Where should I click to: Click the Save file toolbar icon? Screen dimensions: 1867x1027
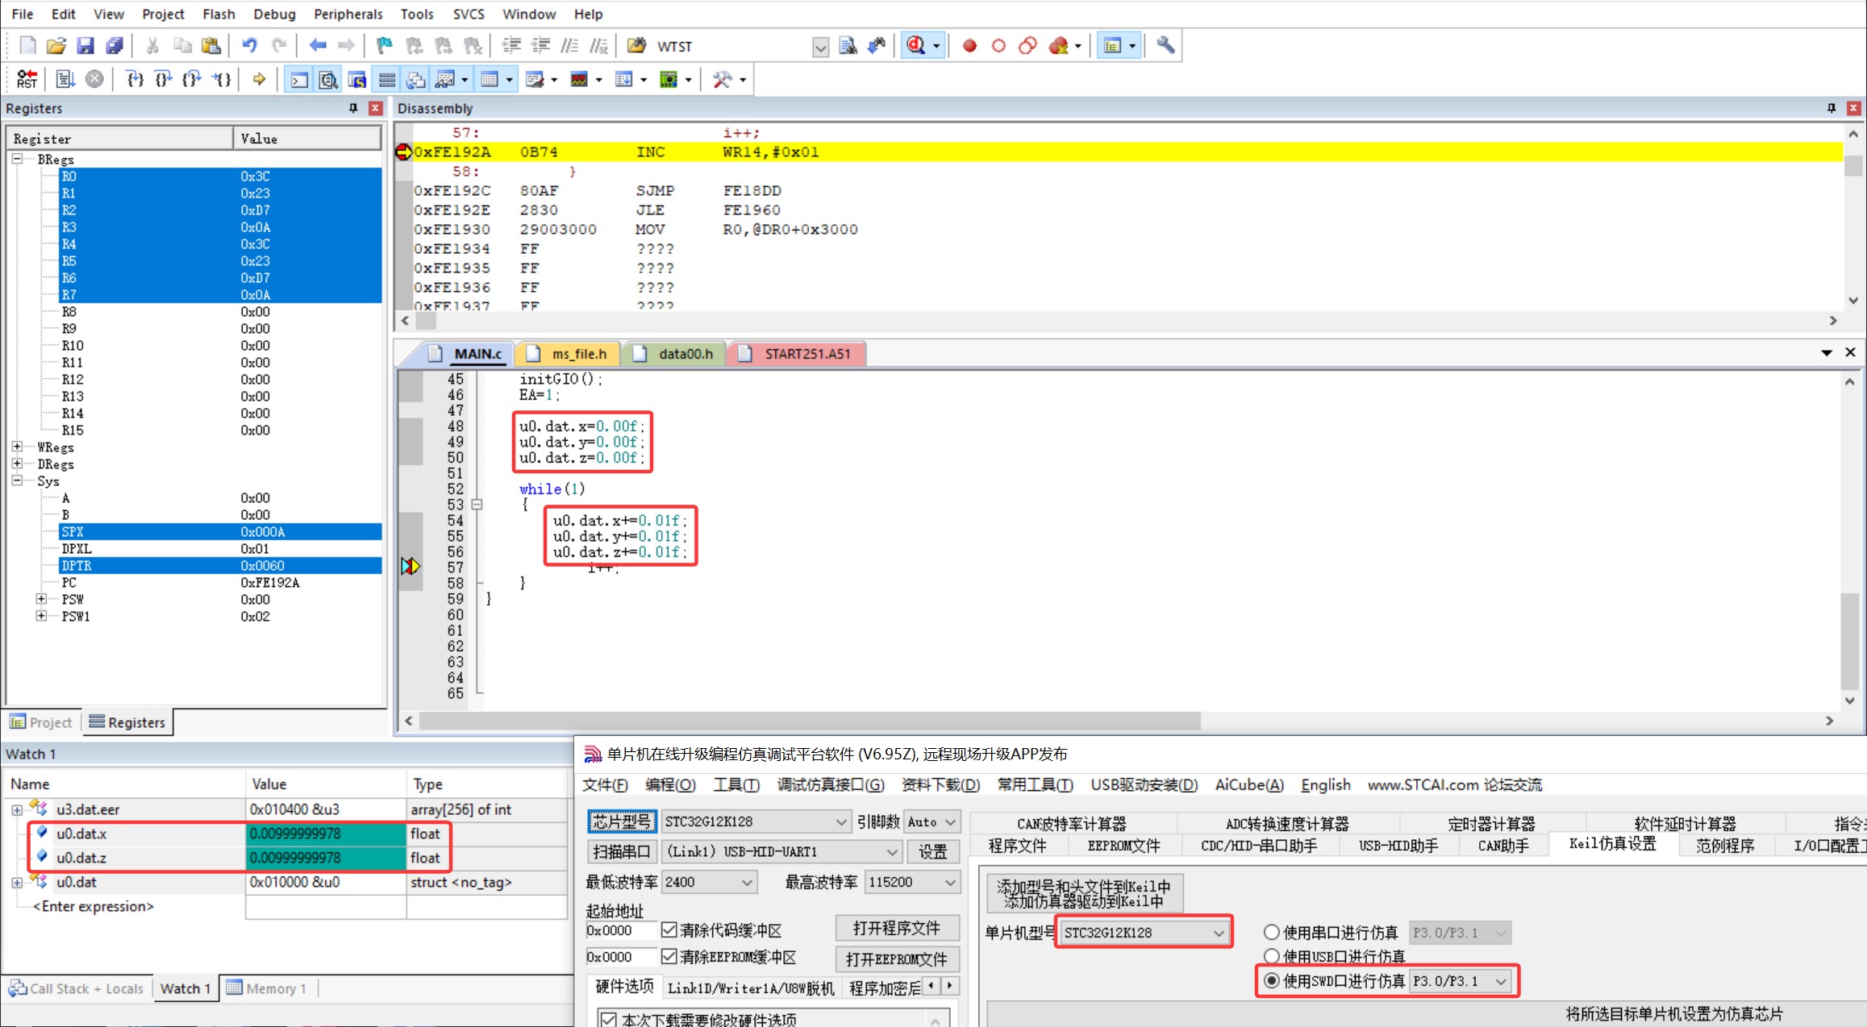[85, 46]
